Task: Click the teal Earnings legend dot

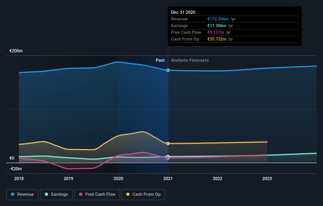Action: [46, 194]
